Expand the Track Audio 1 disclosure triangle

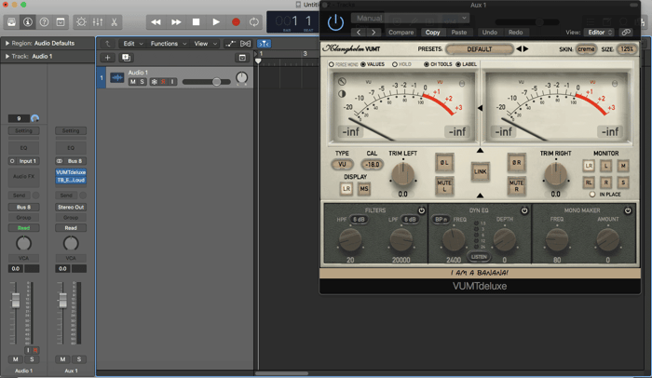pyautogui.click(x=7, y=56)
